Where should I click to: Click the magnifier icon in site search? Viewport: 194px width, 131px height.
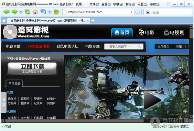pyautogui.click(x=140, y=46)
